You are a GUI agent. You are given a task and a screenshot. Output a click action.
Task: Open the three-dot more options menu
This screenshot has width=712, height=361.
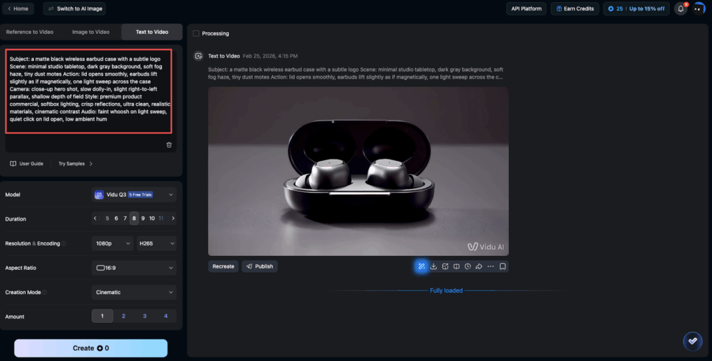tap(490, 266)
